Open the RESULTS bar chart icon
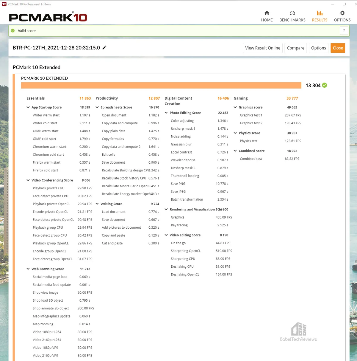 click(320, 13)
